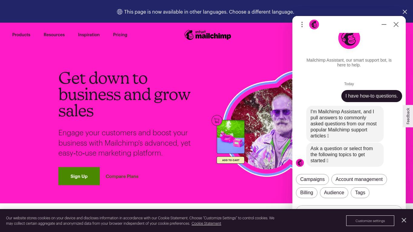This screenshot has width=413, height=232.
Task: Click Customize settings for cookies
Action: coord(370,221)
